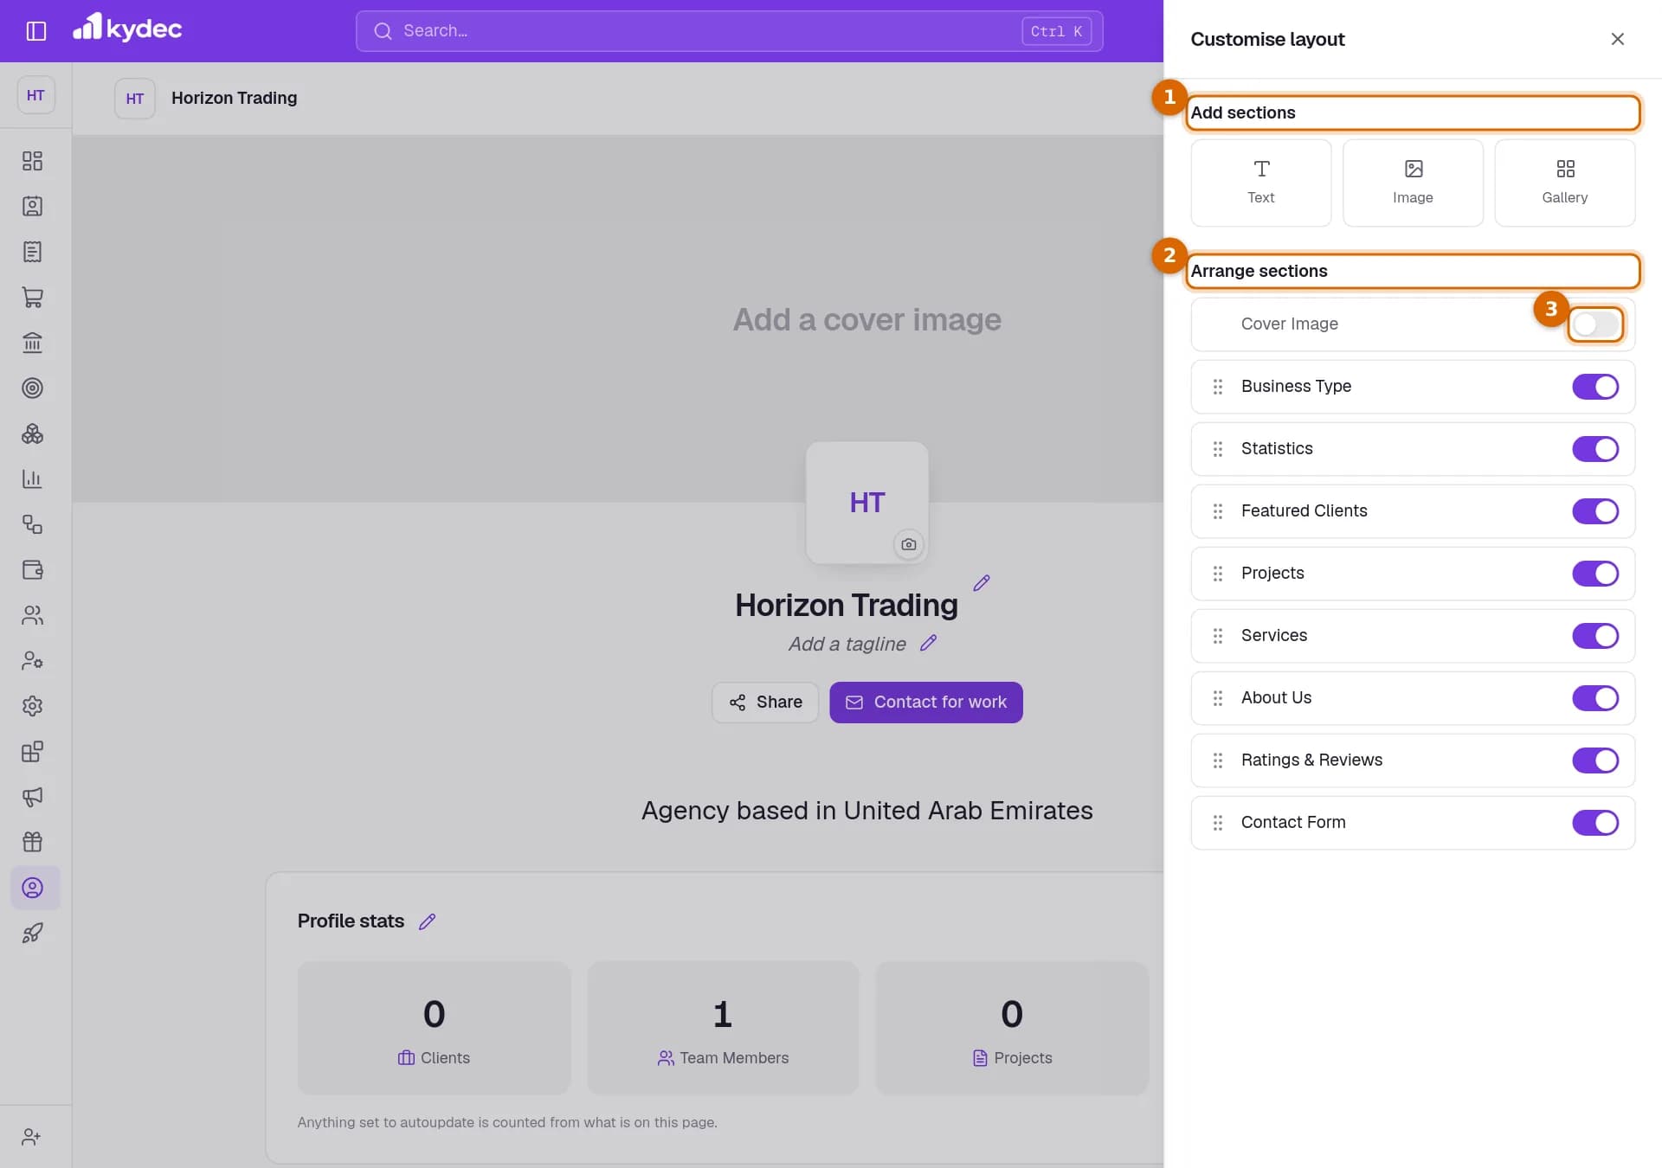Open the bank building icon in sidebar
Viewport: 1662px width, 1168px height.
click(x=32, y=343)
